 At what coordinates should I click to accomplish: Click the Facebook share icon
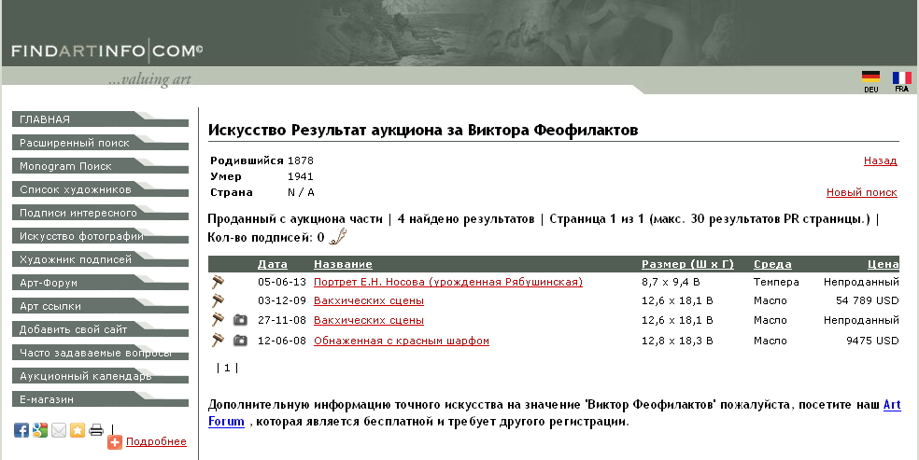[x=21, y=430]
